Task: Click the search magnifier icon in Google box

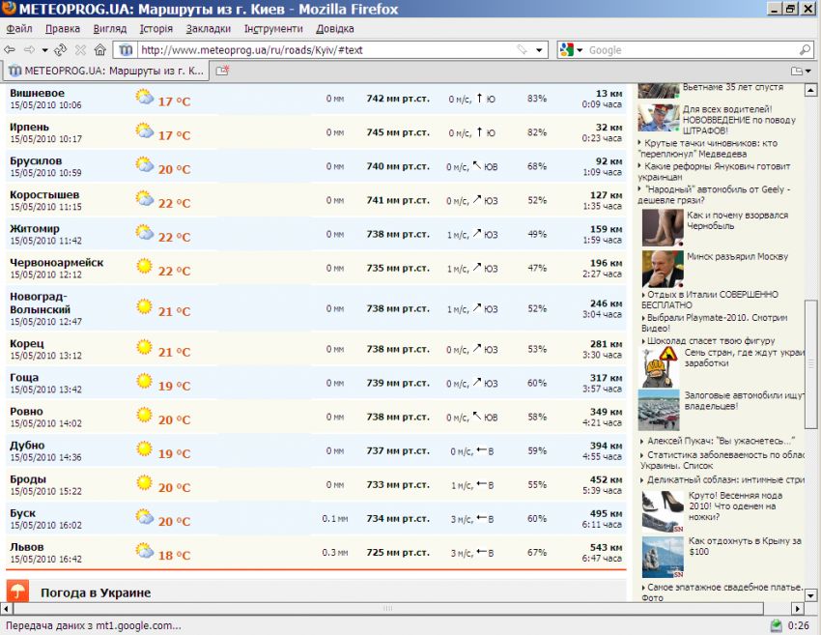Action: tap(806, 49)
